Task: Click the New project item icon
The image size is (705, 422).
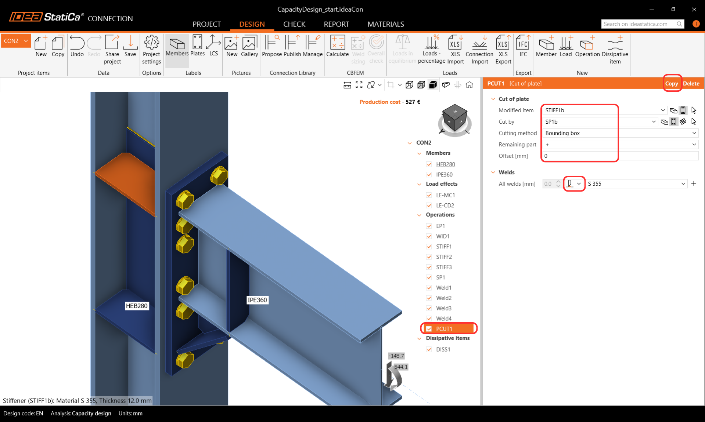Action: point(41,46)
